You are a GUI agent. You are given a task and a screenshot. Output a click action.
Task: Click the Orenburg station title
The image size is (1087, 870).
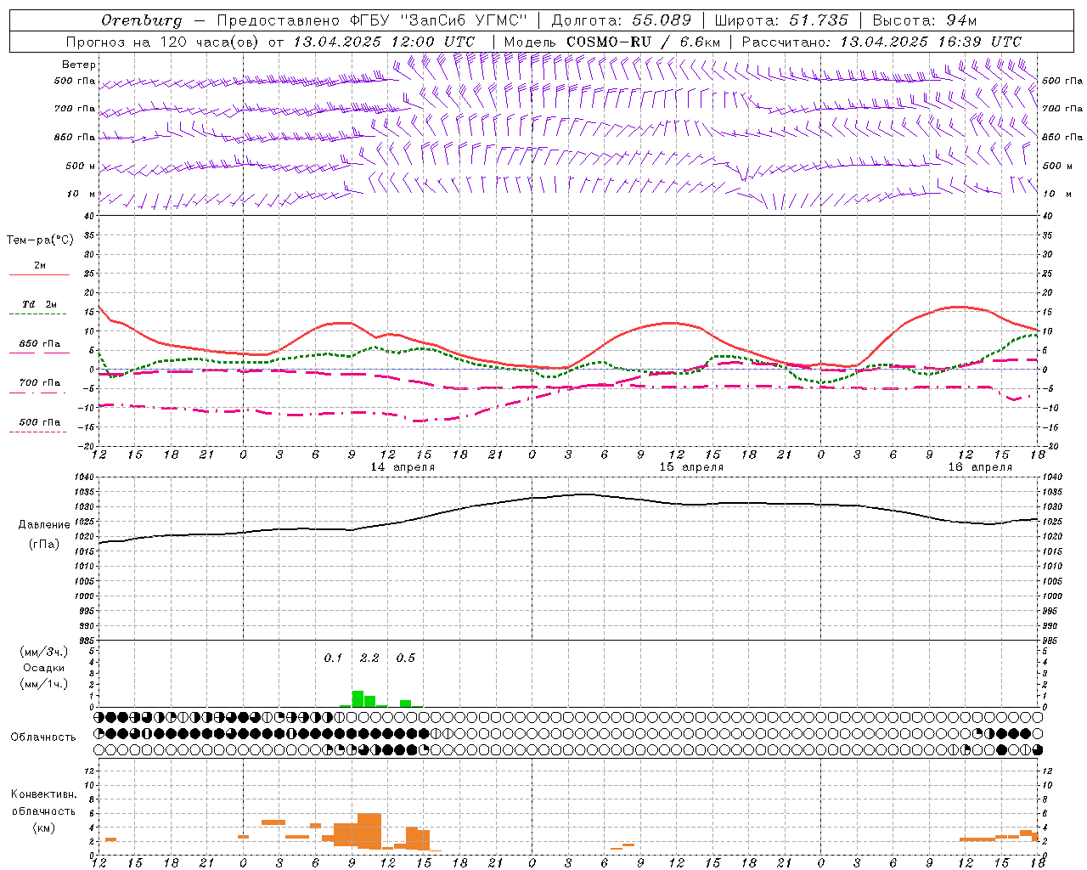(x=141, y=20)
